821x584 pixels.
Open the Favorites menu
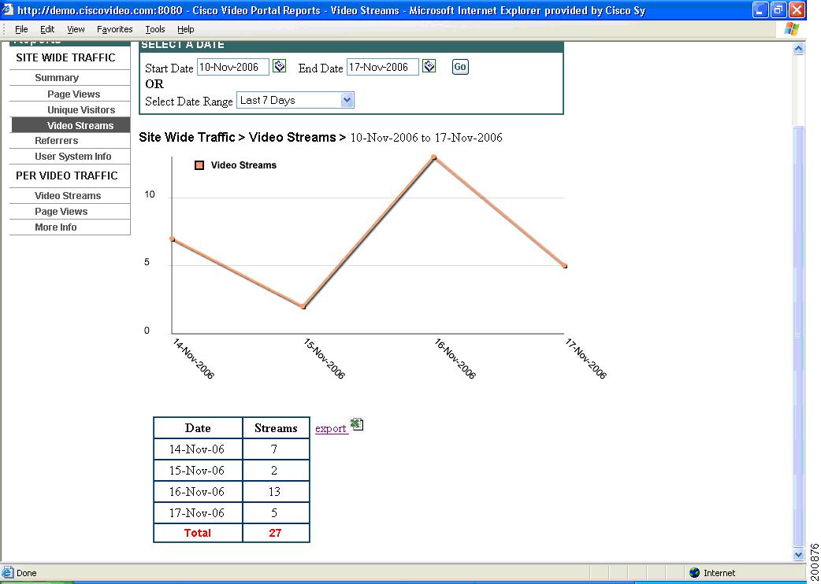pos(114,29)
